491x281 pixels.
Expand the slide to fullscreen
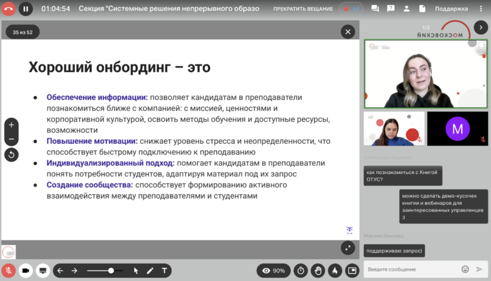(x=348, y=247)
